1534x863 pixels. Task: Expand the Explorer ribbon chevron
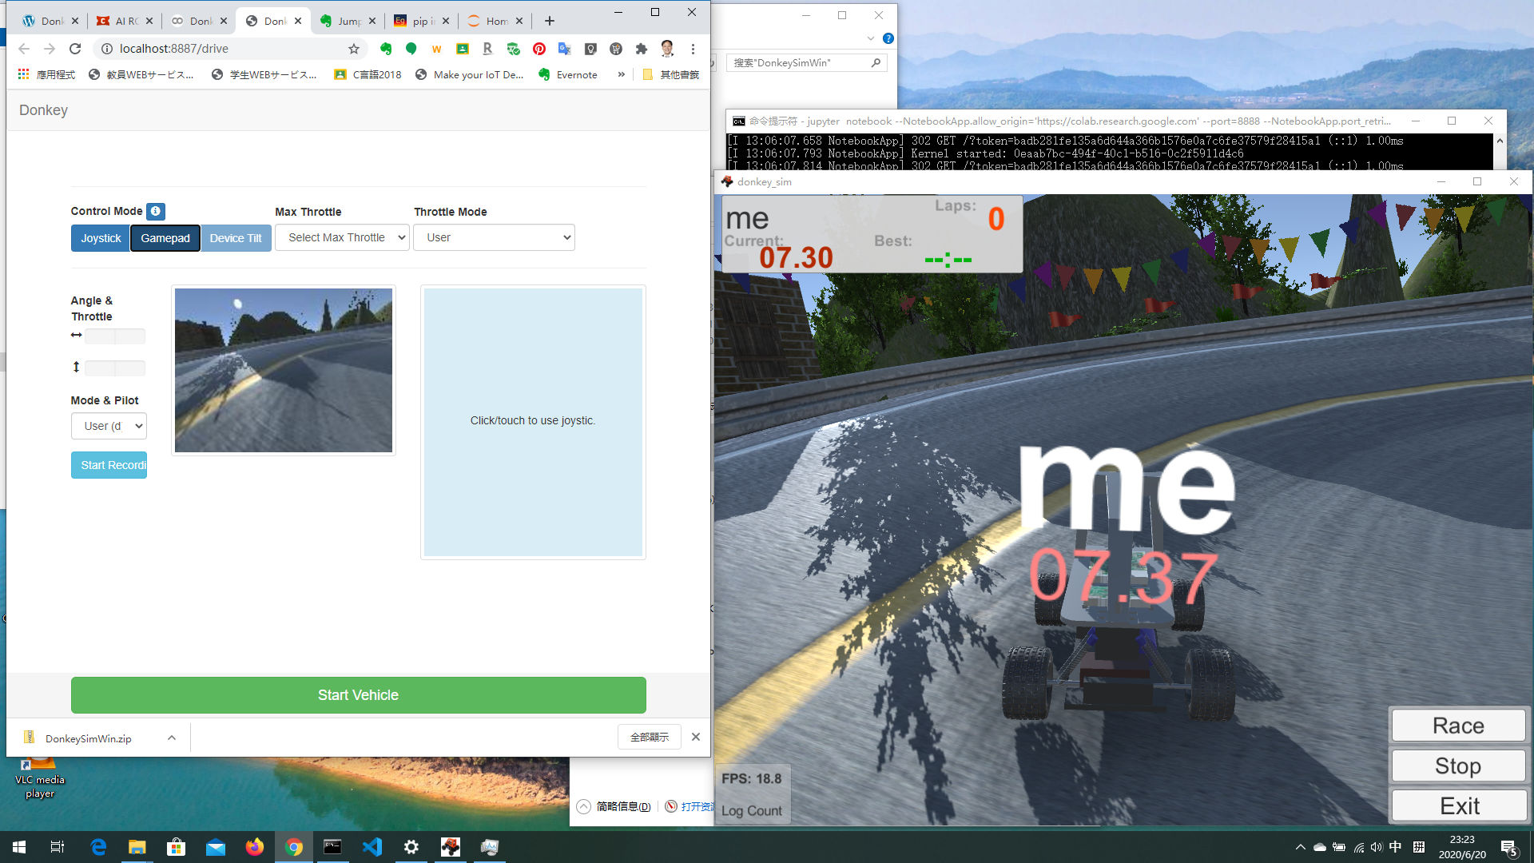coord(871,38)
